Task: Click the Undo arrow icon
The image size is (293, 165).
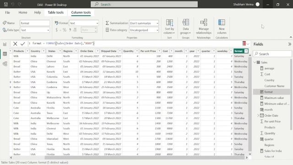Action: [x=12, y=4]
